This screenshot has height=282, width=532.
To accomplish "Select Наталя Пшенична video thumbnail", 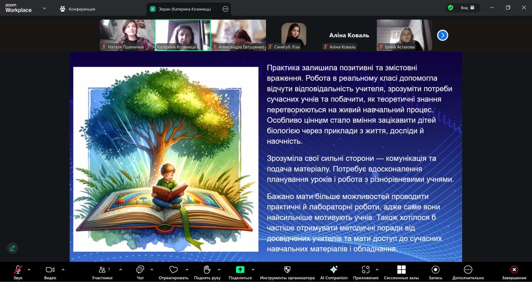I will click(x=127, y=35).
